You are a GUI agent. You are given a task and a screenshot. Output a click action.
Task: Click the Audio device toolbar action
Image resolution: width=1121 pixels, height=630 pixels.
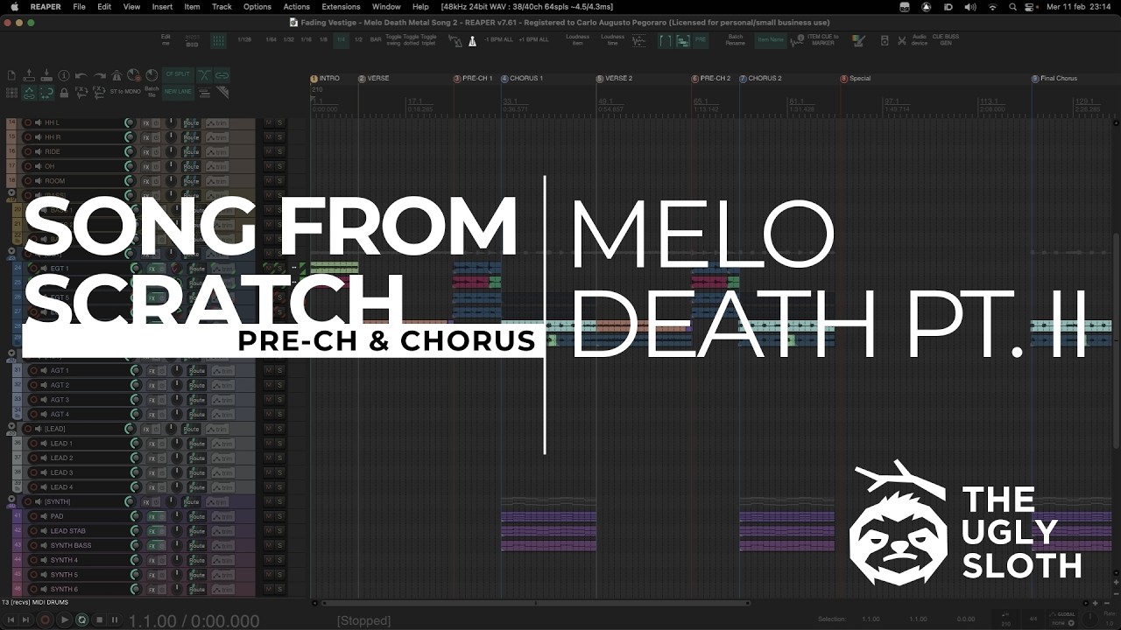(x=919, y=40)
